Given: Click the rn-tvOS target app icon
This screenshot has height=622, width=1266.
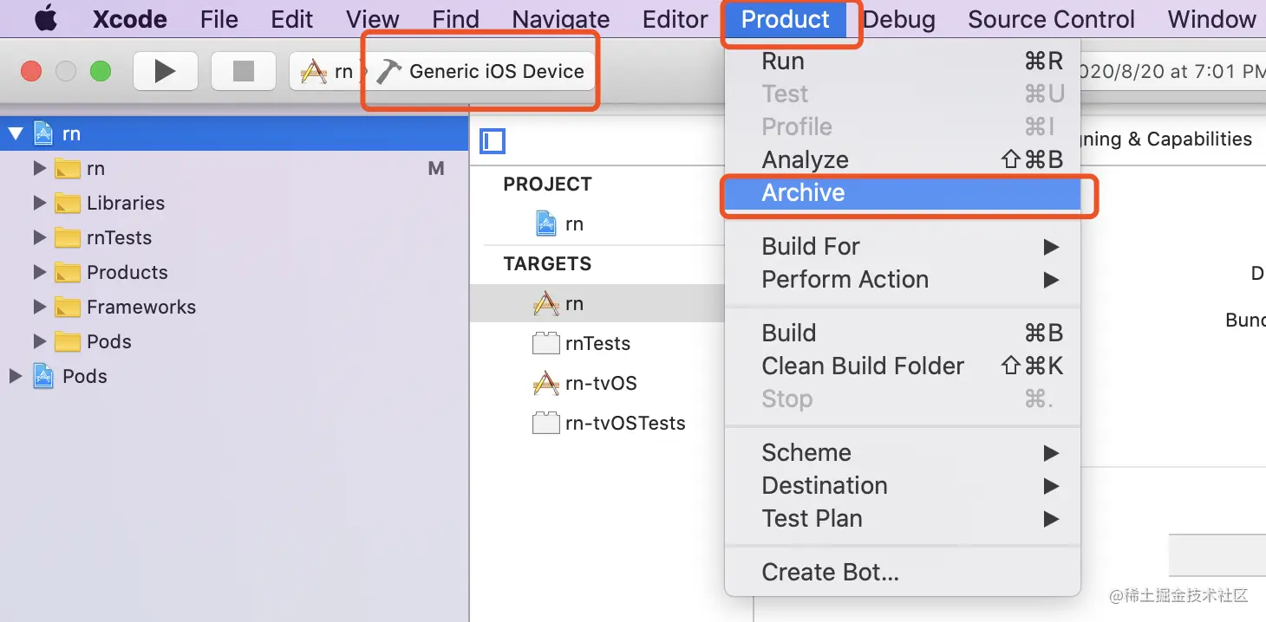Looking at the screenshot, I should point(545,384).
